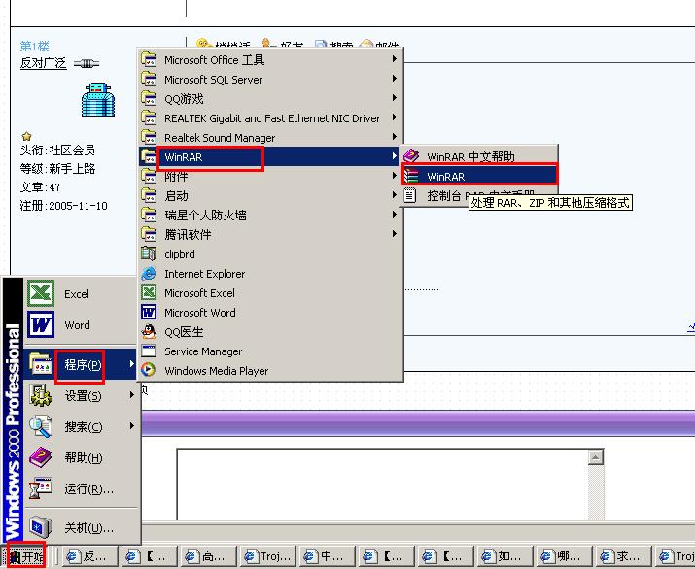Image resolution: width=695 pixels, height=569 pixels.
Task: Open clipbrd from the Programs list
Action: (270, 254)
